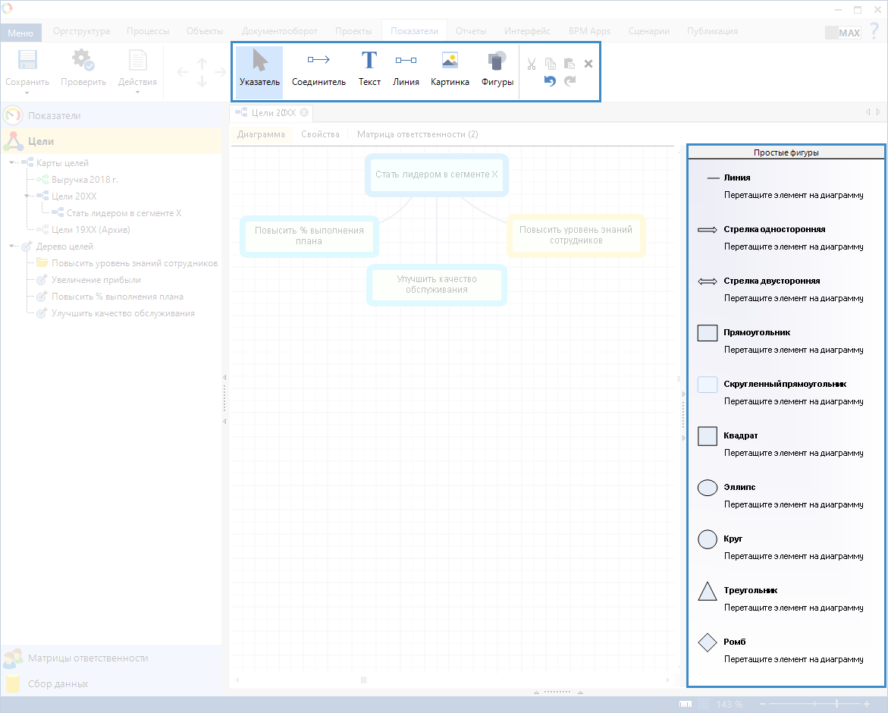The image size is (888, 713).
Task: Open the Сохранить dropdown arrow
Action: tap(27, 93)
